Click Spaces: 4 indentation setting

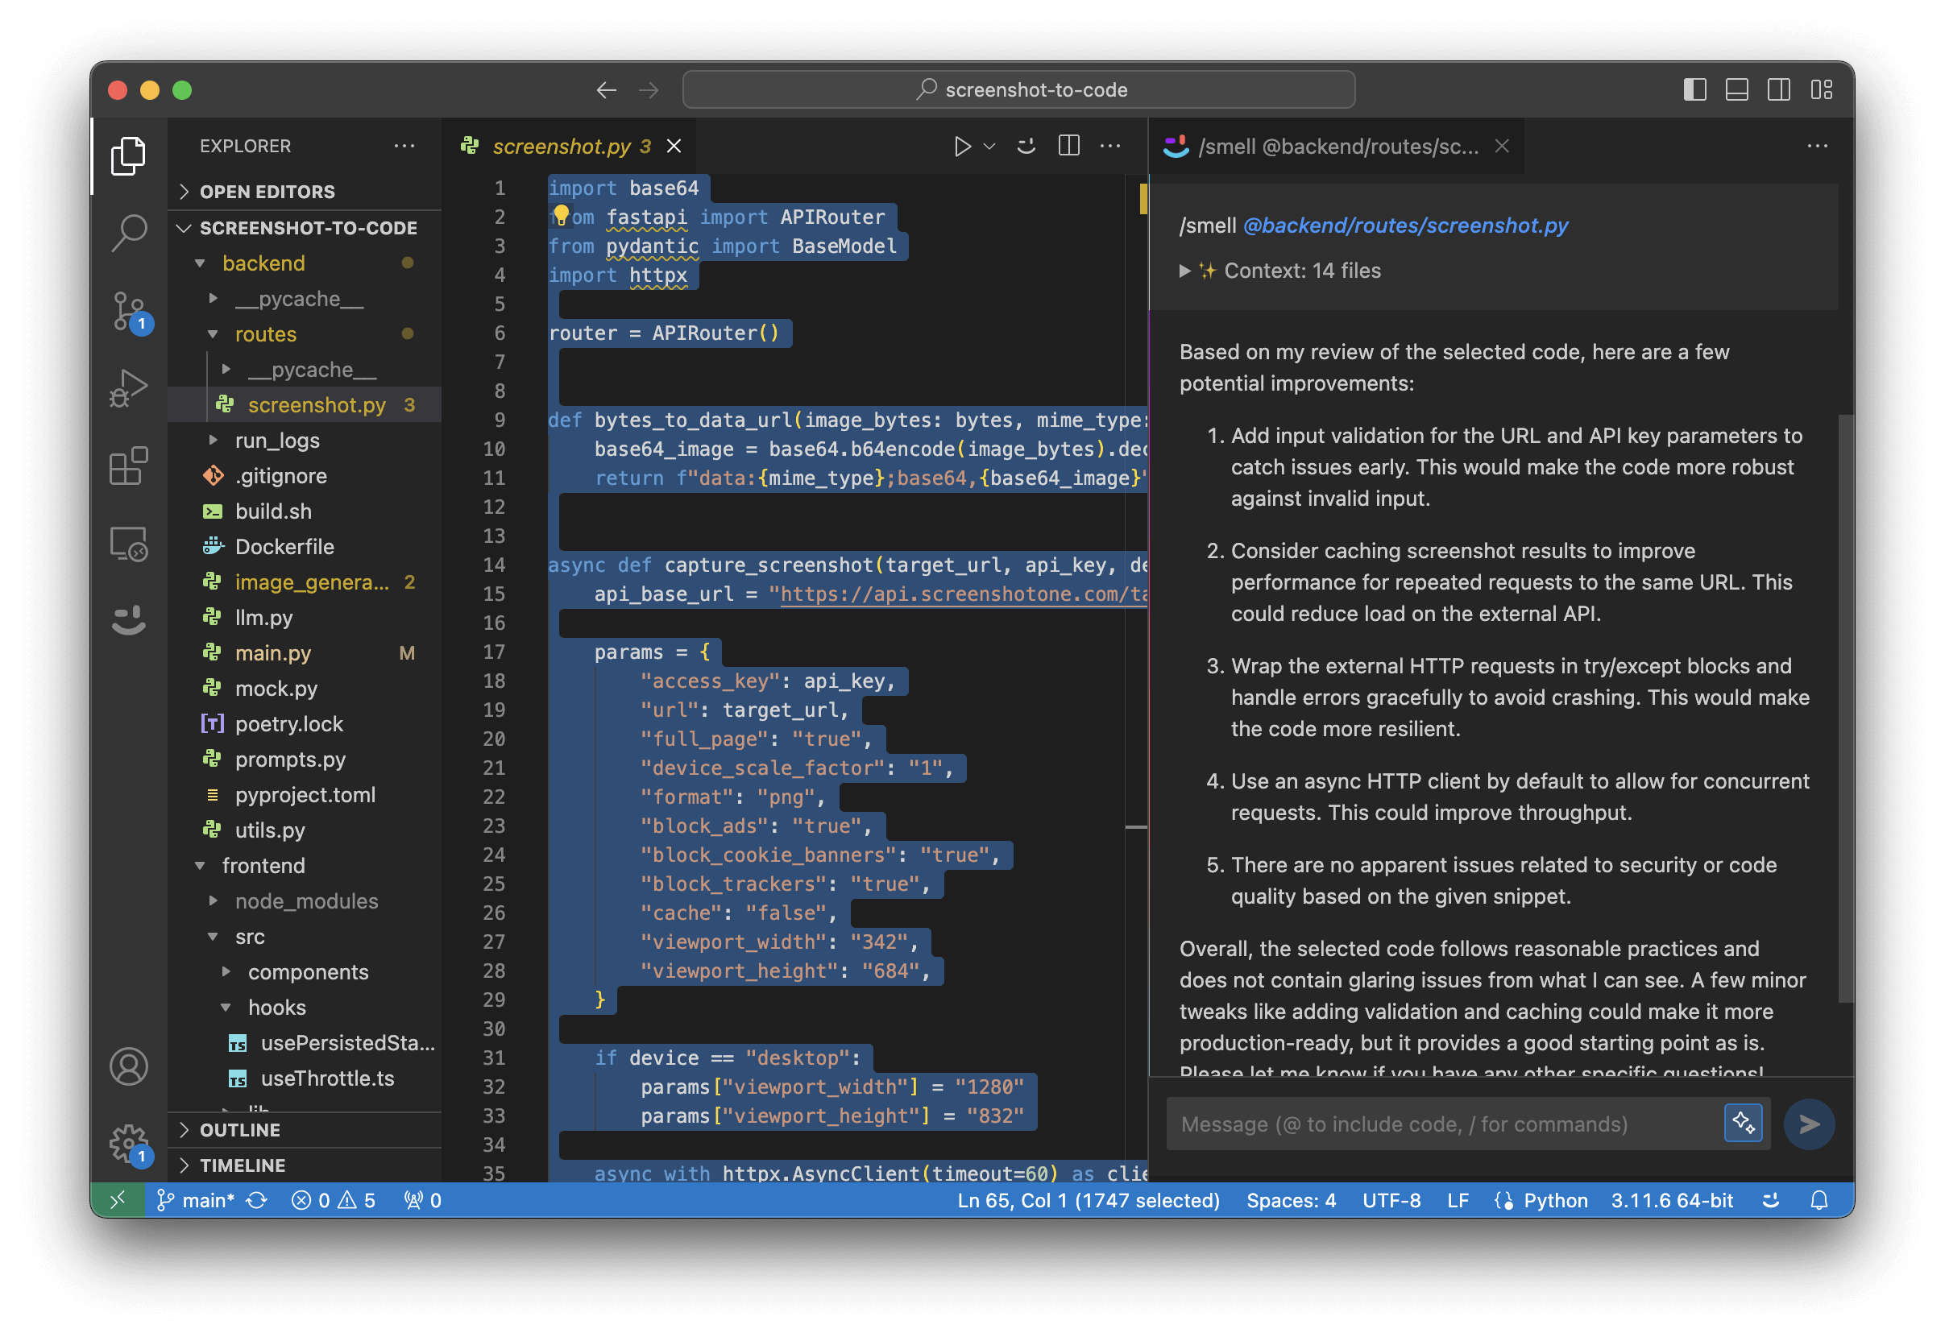[1291, 1200]
